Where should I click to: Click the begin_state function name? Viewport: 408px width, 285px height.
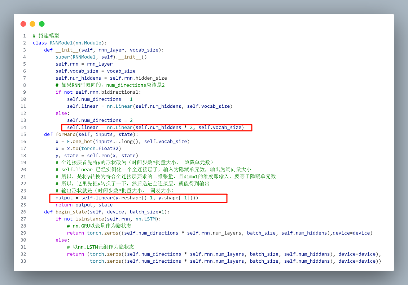click(x=71, y=212)
